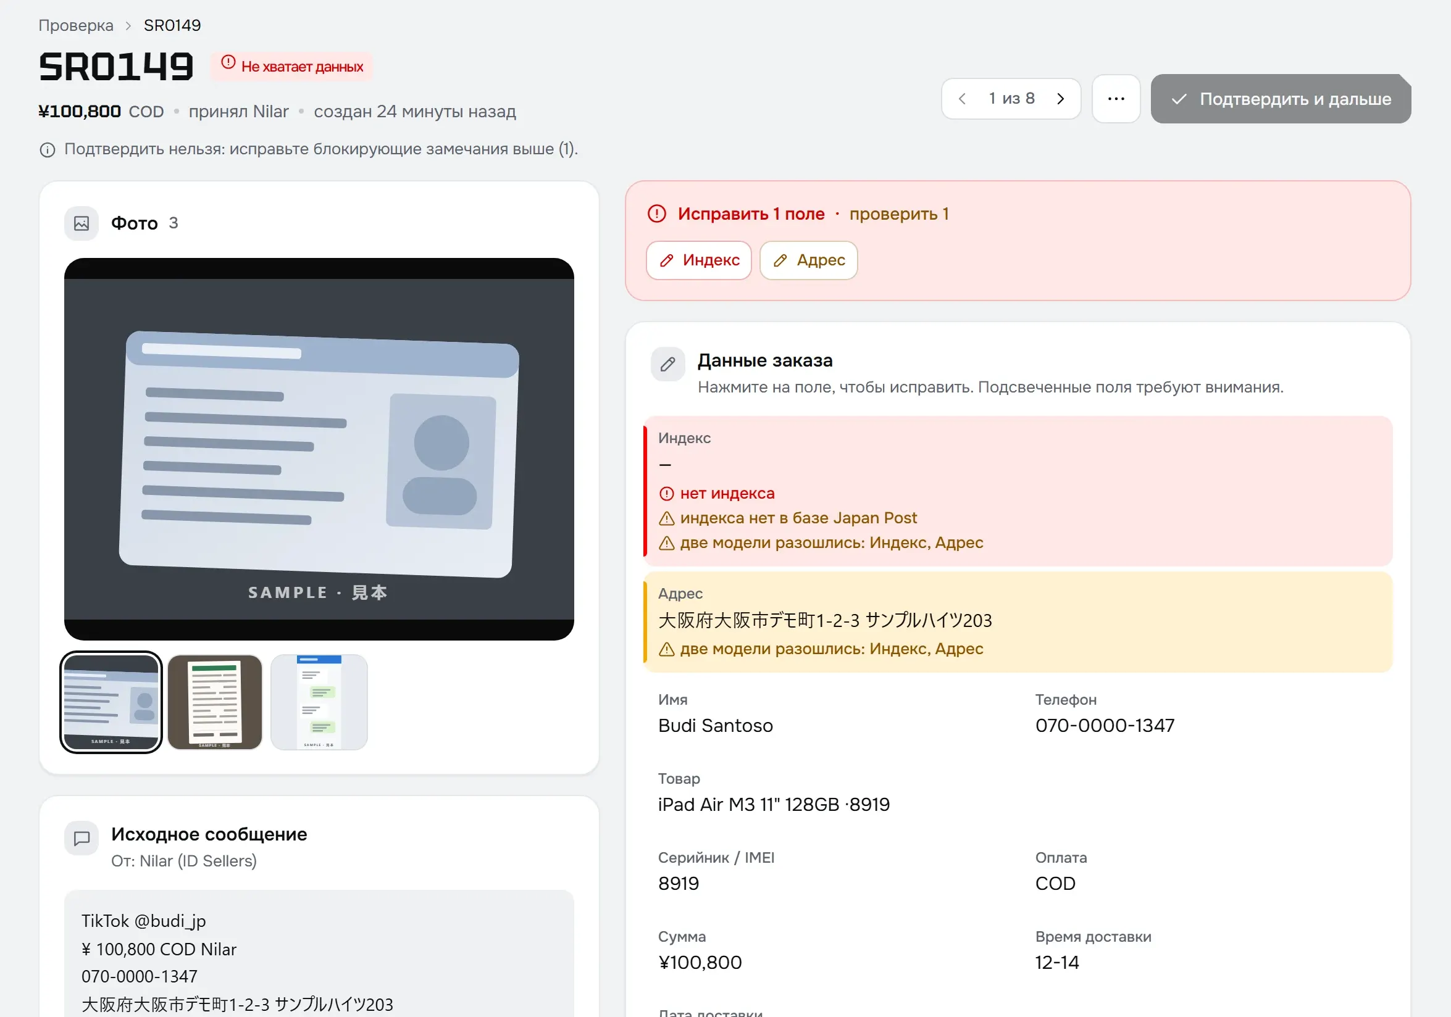Click the создан 24 минуты назад text
The image size is (1451, 1017).
coord(414,112)
